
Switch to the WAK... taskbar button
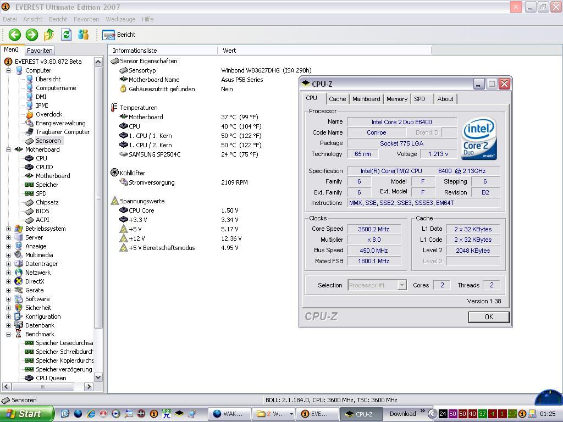(x=229, y=414)
